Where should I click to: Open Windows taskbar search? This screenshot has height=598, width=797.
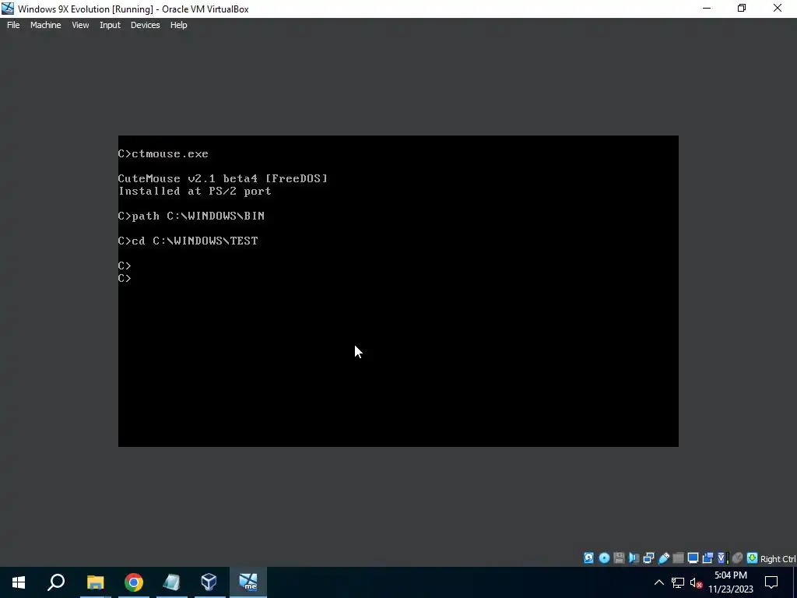(56, 582)
